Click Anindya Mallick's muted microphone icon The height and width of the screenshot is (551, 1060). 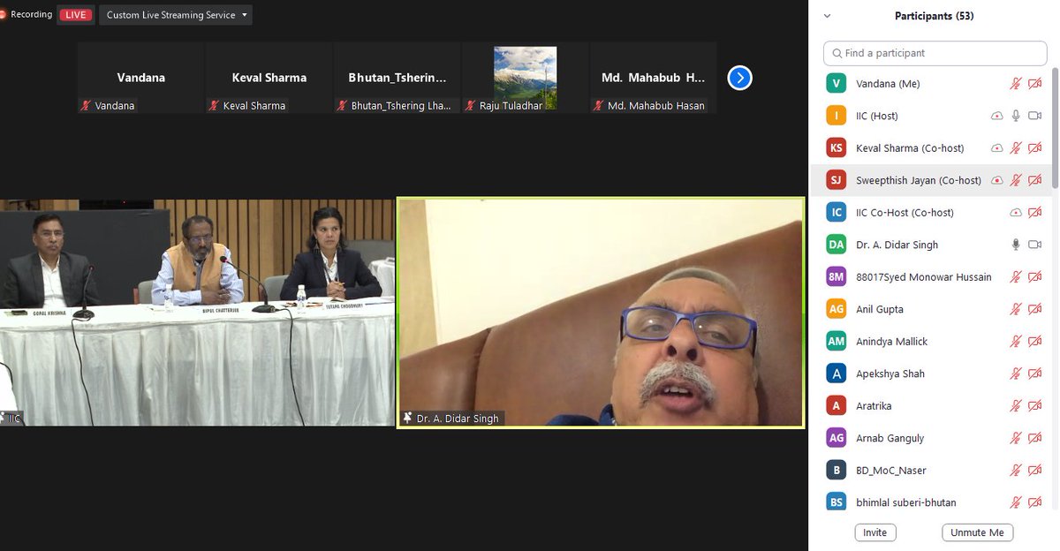coord(1016,341)
